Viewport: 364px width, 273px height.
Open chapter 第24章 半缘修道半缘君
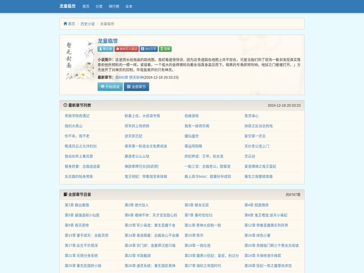click(x=263, y=256)
